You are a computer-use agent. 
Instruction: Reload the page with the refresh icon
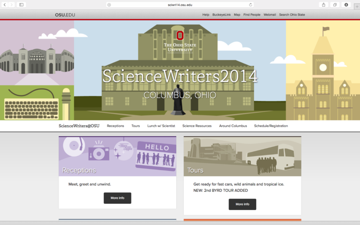click(251, 5)
